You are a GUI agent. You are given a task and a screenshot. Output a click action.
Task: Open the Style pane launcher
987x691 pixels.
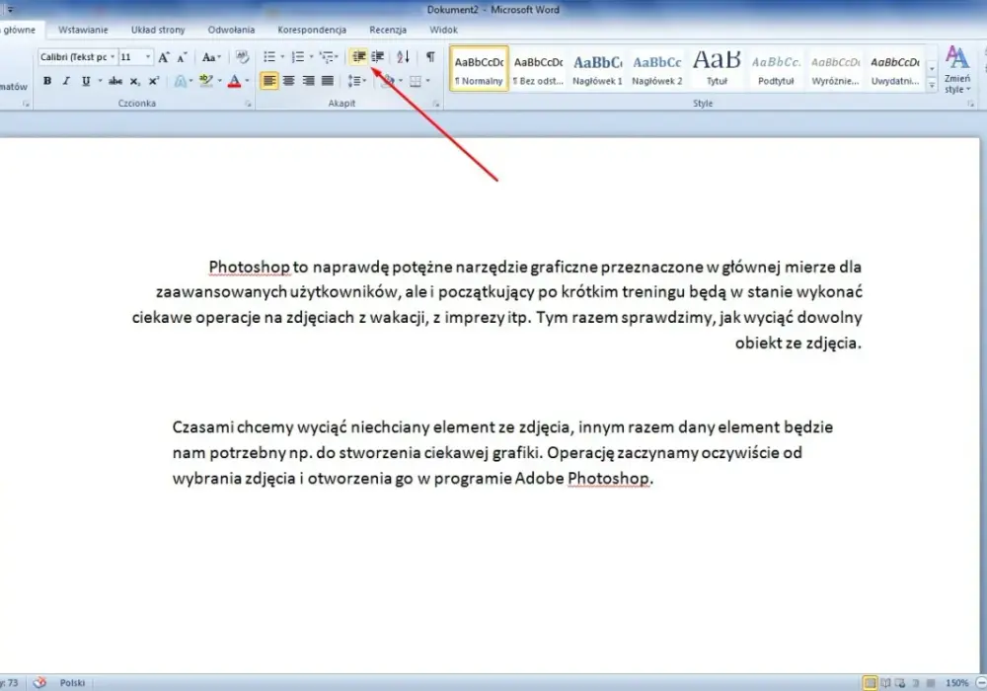coord(970,104)
